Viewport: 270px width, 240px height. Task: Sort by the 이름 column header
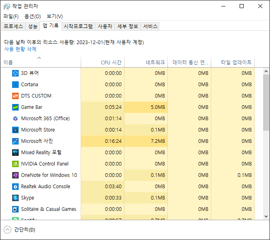click(x=41, y=62)
